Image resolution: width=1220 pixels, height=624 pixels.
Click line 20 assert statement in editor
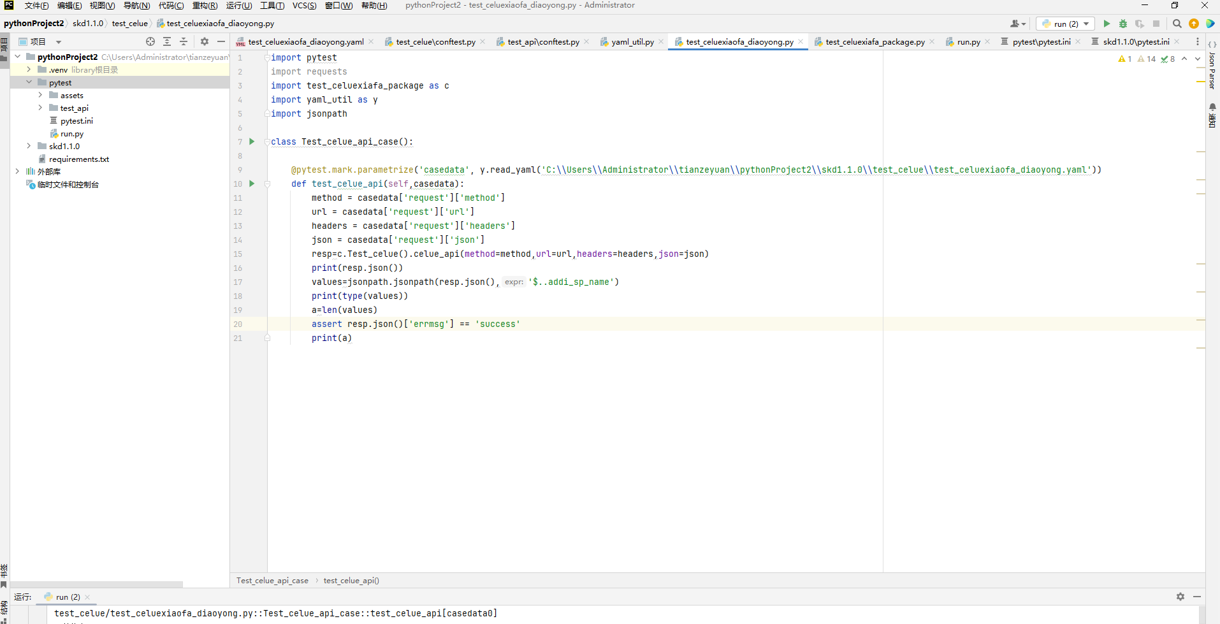pos(416,324)
